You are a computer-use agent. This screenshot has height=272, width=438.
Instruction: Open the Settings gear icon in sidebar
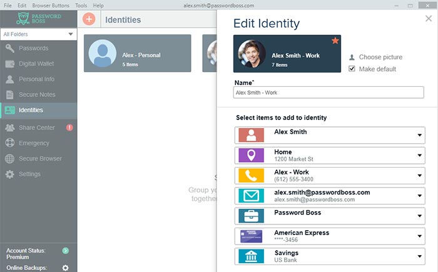(10, 174)
